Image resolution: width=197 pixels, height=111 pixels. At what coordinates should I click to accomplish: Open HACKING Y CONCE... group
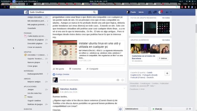coord(37,55)
